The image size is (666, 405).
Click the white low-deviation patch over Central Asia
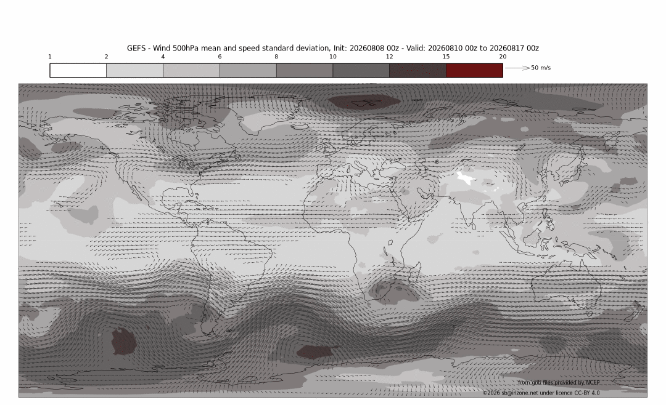tap(466, 178)
